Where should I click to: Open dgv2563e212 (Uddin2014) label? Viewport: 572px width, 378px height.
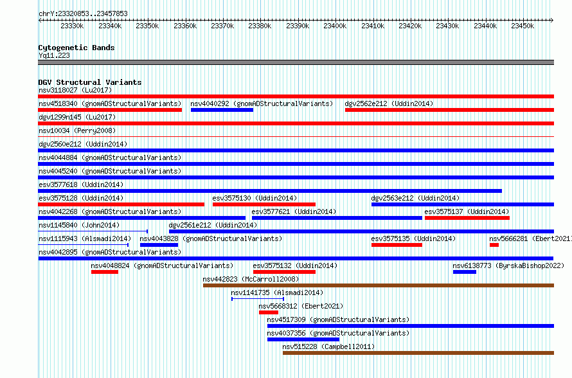[415, 198]
